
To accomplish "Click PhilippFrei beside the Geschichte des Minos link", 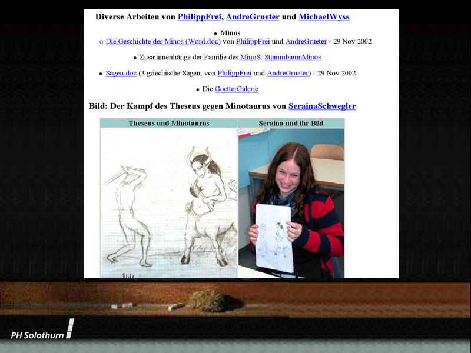I will click(x=253, y=42).
